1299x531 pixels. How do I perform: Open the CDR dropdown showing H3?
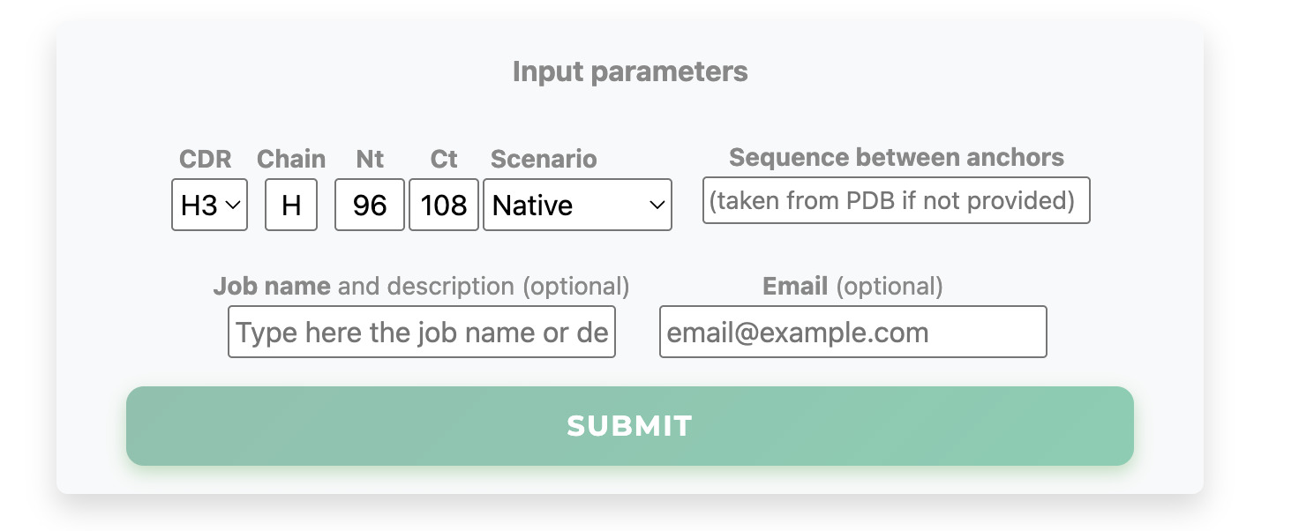pos(209,206)
